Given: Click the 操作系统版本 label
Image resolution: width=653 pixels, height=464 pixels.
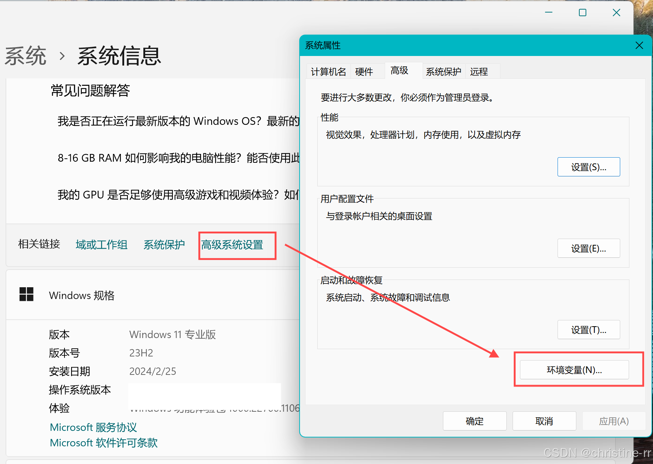Looking at the screenshot, I should (80, 390).
